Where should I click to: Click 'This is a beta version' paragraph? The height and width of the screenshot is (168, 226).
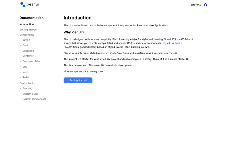98,65
